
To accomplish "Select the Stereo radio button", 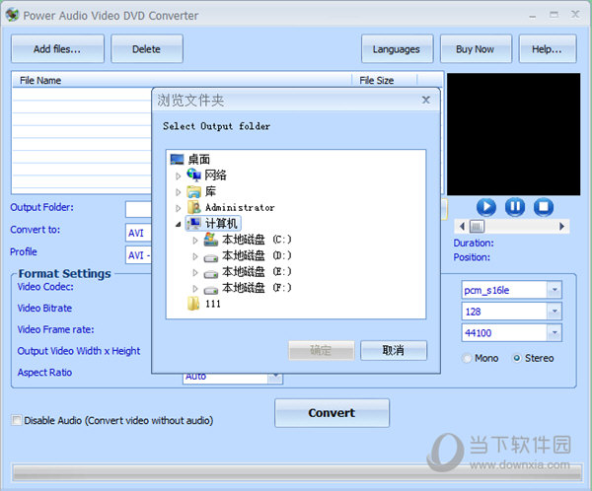I will tap(516, 358).
